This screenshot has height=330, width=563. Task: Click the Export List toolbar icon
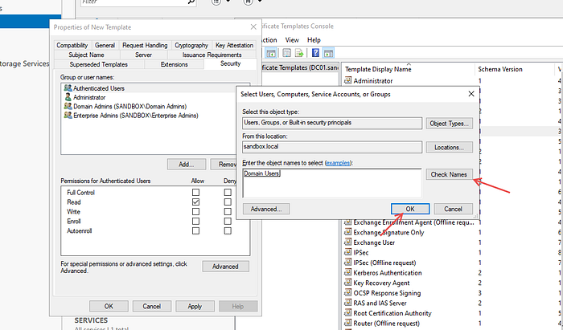click(x=299, y=53)
